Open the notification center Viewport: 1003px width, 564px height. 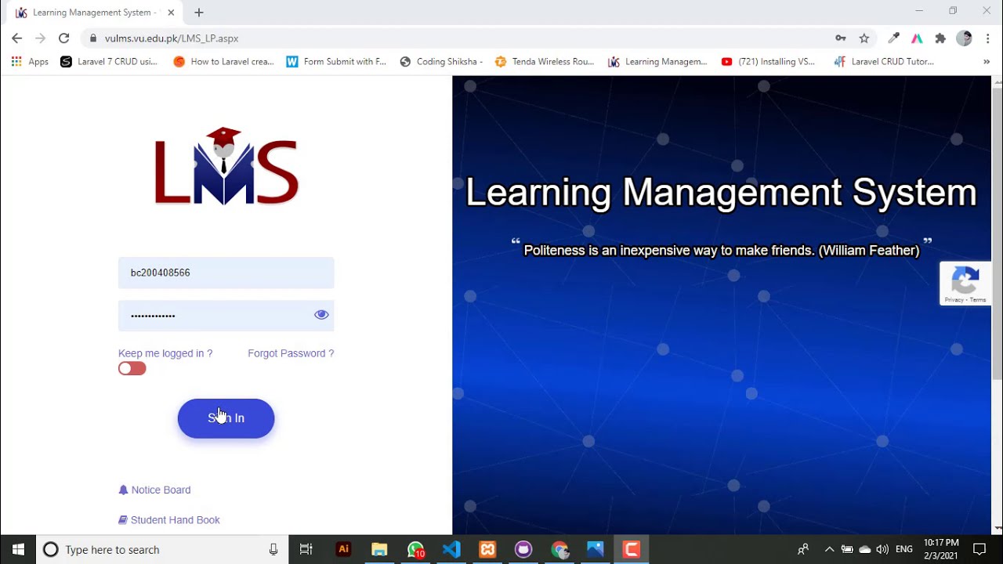point(979,550)
